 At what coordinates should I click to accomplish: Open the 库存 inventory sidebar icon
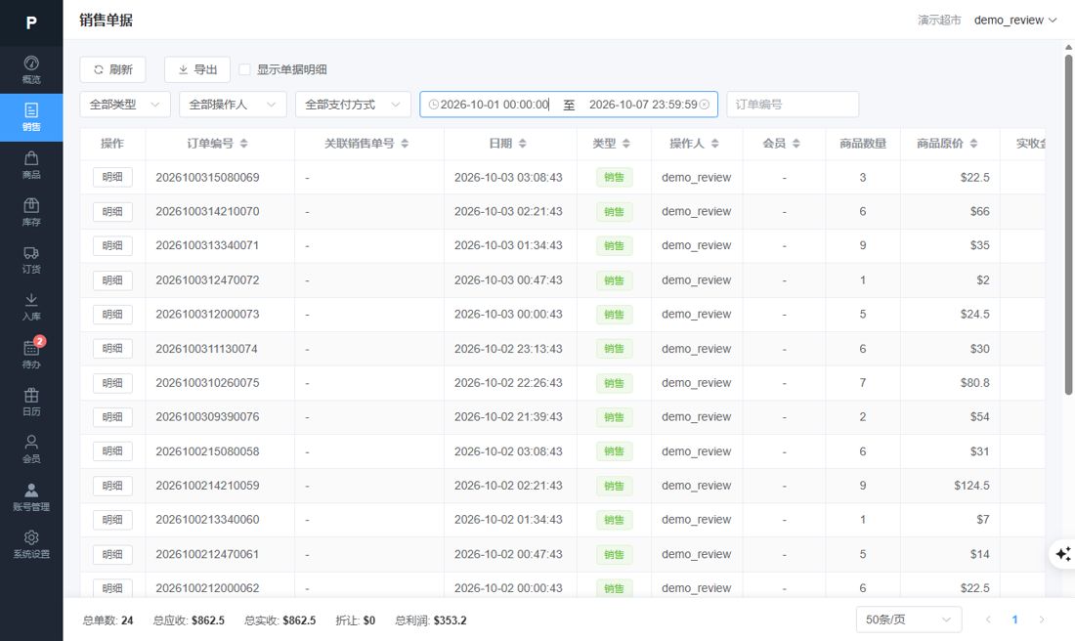point(31,212)
